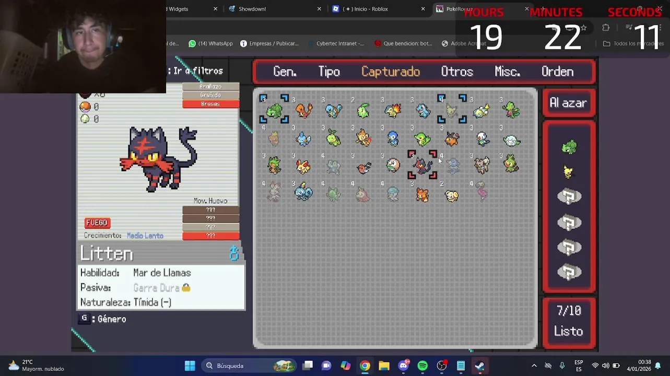Pick the faded Froakie sprite
The image size is (670, 376).
pos(333,166)
